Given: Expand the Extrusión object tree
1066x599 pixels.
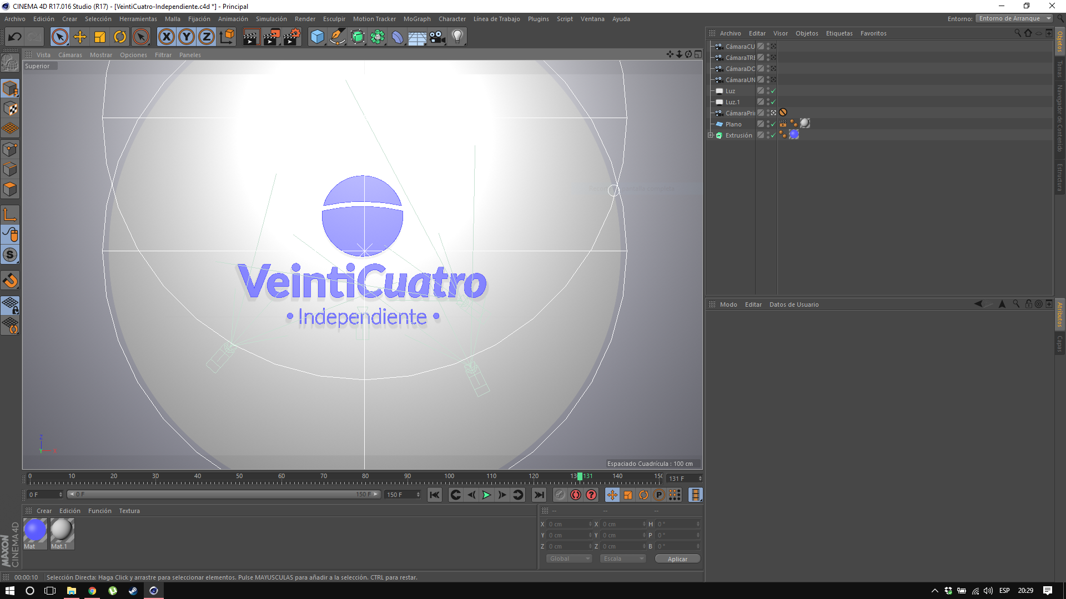Looking at the screenshot, I should pyautogui.click(x=711, y=135).
